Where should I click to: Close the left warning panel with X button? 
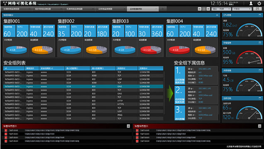pos(128,126)
